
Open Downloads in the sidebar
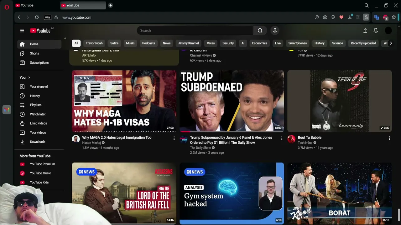[39, 142]
